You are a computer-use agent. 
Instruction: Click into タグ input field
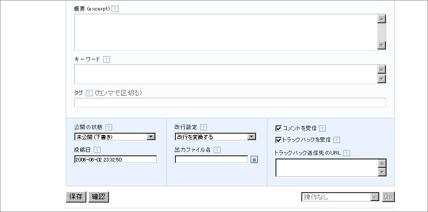[x=230, y=103]
